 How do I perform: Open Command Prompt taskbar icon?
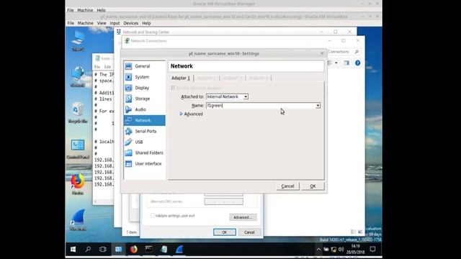(149, 250)
